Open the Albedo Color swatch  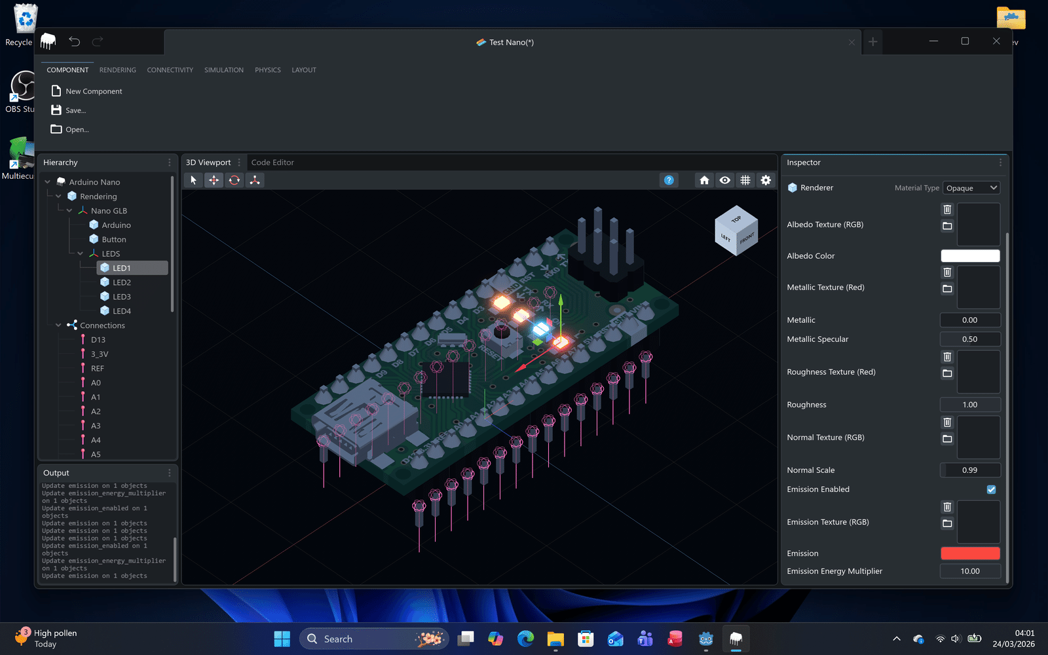click(970, 256)
